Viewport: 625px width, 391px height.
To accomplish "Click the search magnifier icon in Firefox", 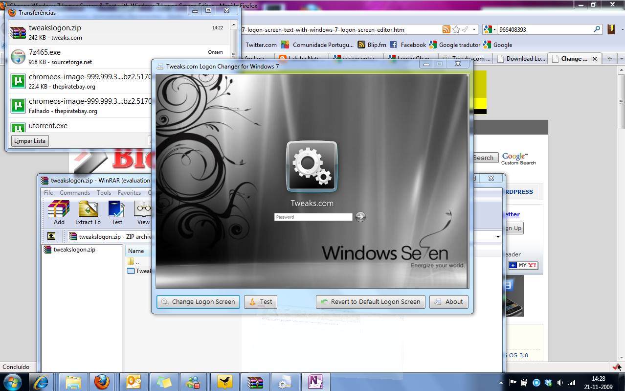I will 597,29.
